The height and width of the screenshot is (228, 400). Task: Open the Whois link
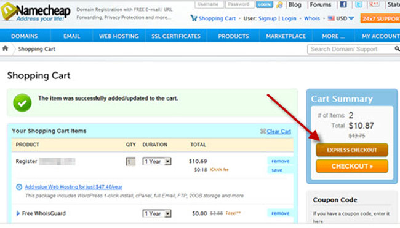pos(312,18)
